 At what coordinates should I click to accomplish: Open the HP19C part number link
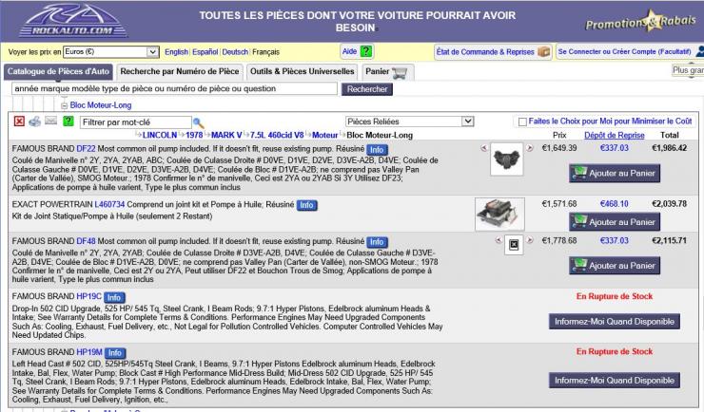(x=88, y=296)
